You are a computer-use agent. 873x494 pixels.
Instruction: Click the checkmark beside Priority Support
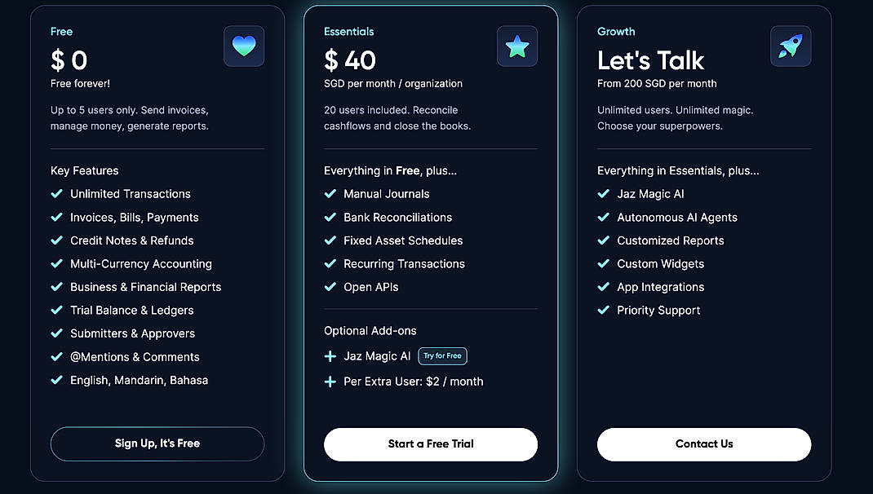(x=603, y=311)
